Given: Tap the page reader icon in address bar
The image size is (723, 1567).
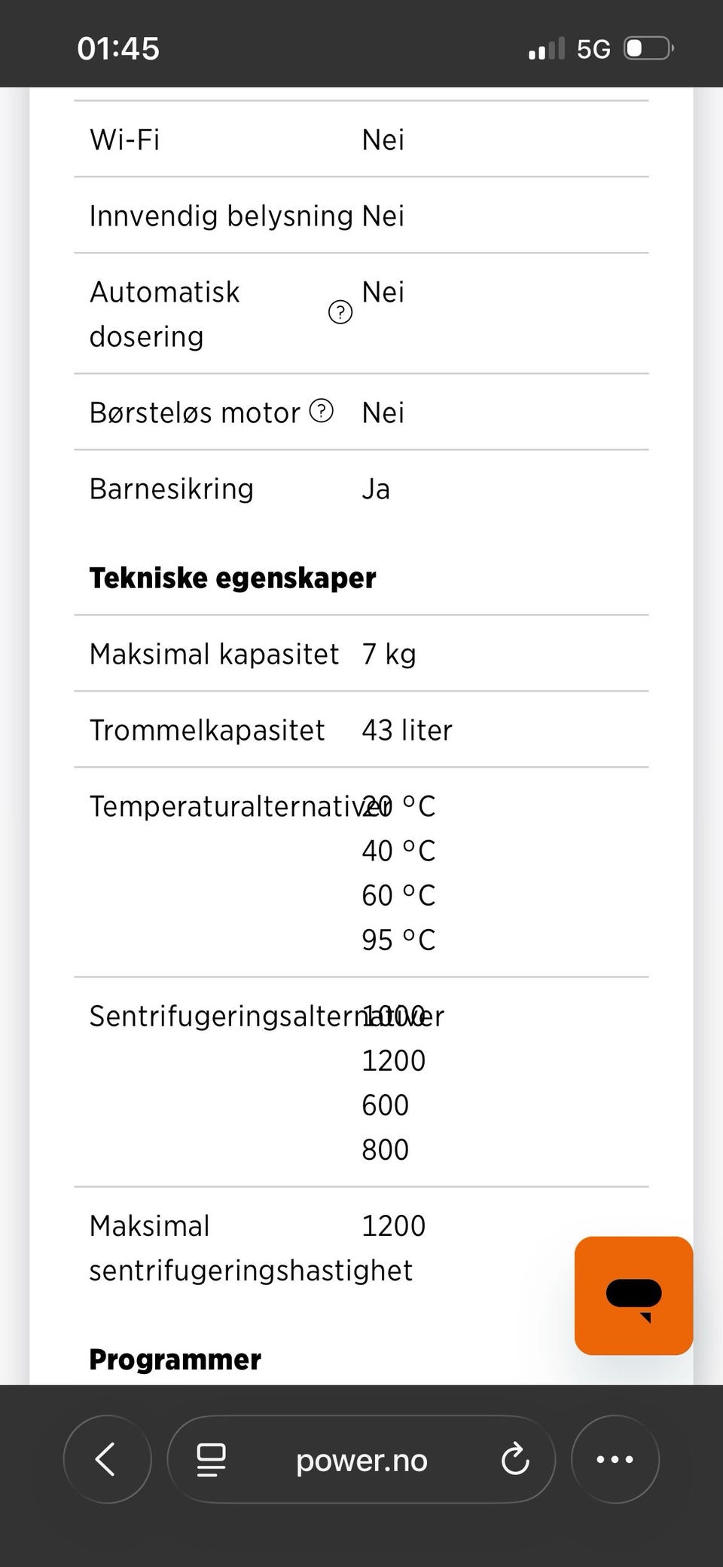Looking at the screenshot, I should (x=211, y=1460).
